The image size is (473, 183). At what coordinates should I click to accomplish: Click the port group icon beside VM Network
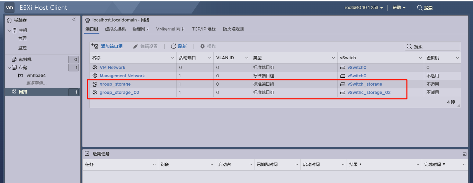pos(95,68)
